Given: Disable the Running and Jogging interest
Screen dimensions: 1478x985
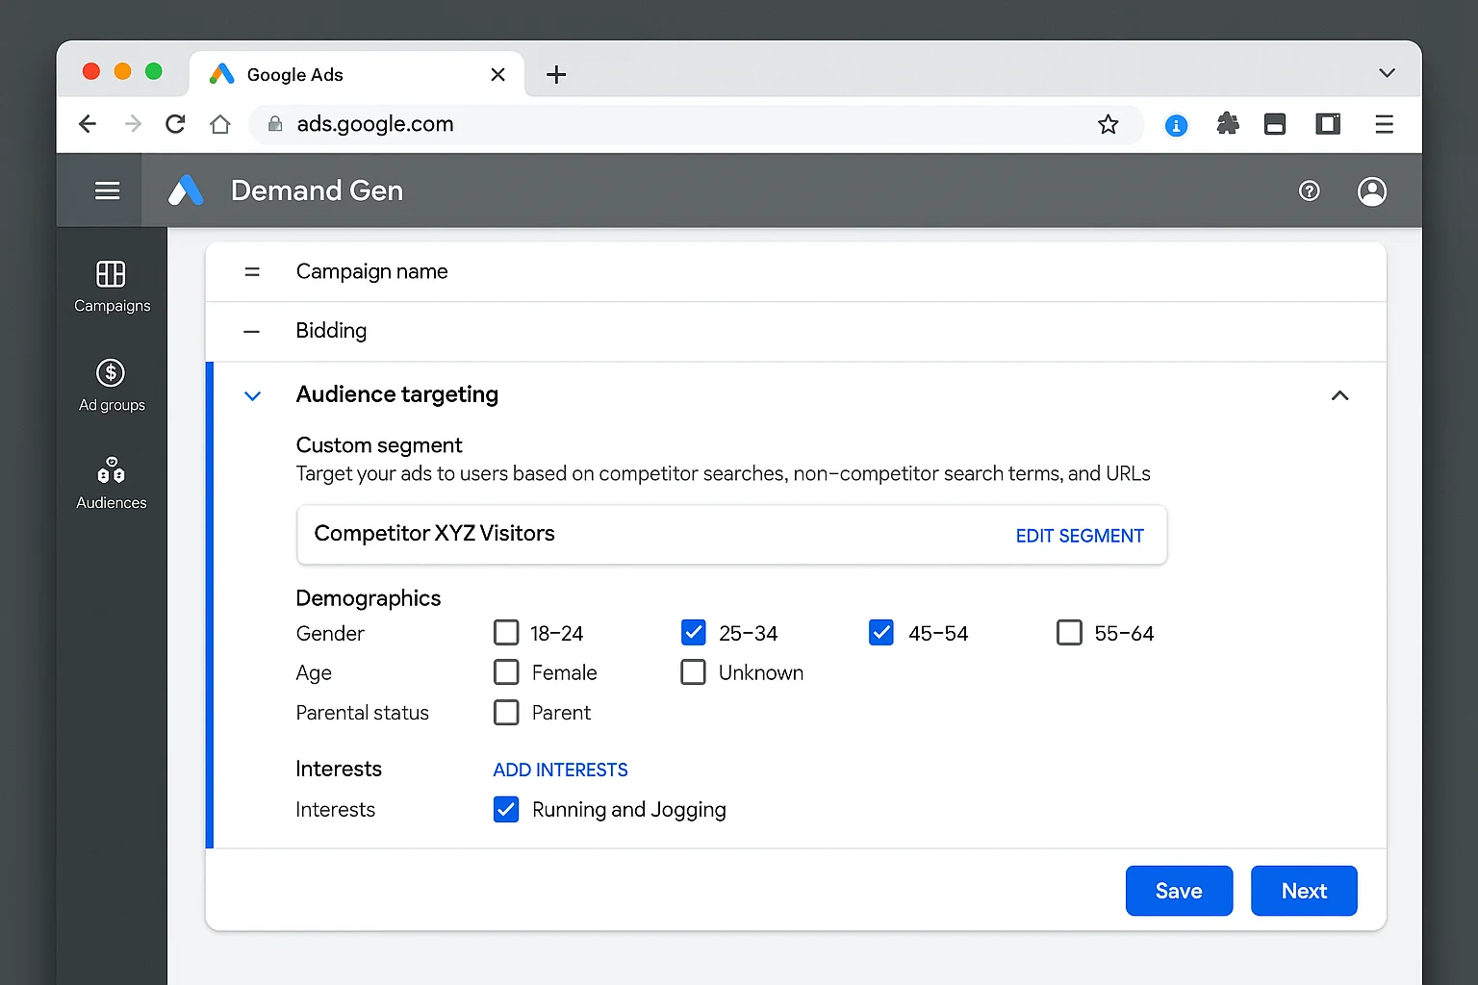Looking at the screenshot, I should 506,809.
